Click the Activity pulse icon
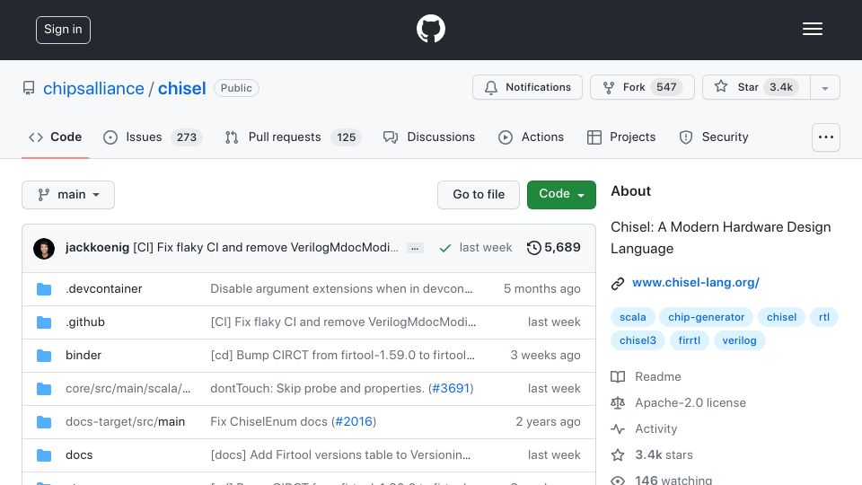 point(618,429)
